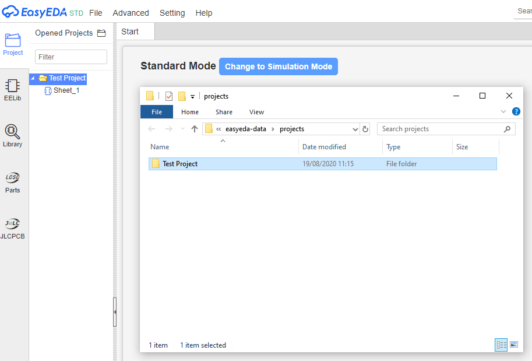Image resolution: width=532 pixels, height=361 pixels.
Task: Click the open folder icon beside Opened Projects
Action: point(101,33)
